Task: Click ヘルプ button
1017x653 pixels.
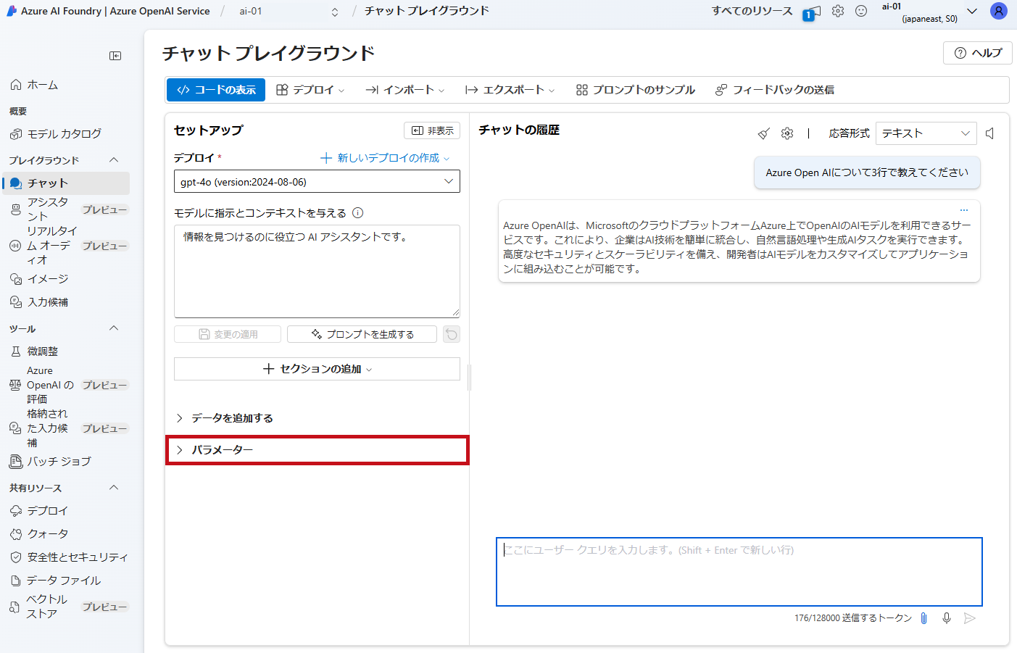Action: point(978,53)
